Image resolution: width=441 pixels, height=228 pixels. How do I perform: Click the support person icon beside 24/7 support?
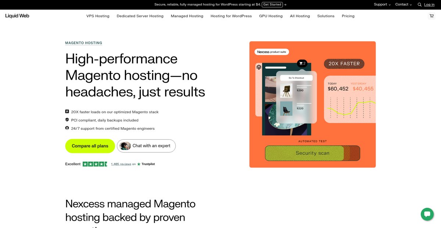tap(67, 128)
